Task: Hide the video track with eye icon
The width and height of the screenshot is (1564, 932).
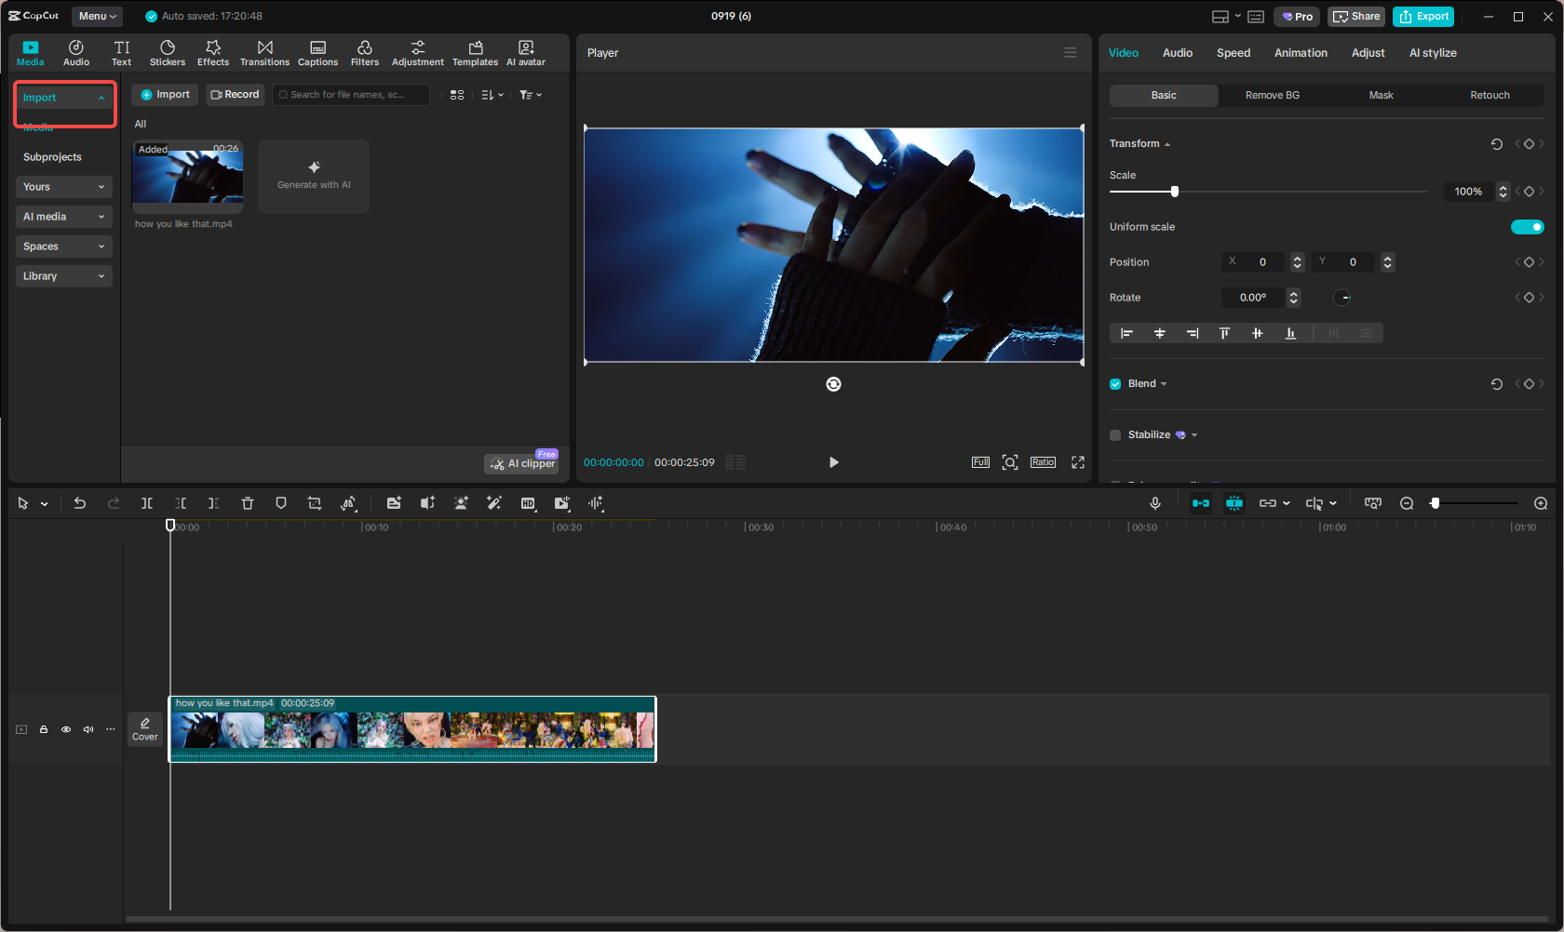Action: tap(66, 729)
